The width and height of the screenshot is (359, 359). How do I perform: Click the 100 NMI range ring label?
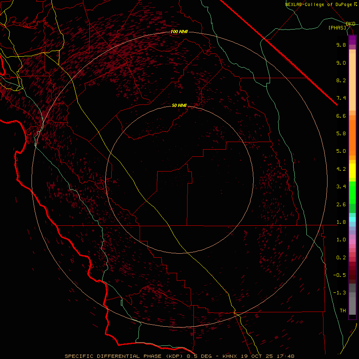tap(179, 32)
